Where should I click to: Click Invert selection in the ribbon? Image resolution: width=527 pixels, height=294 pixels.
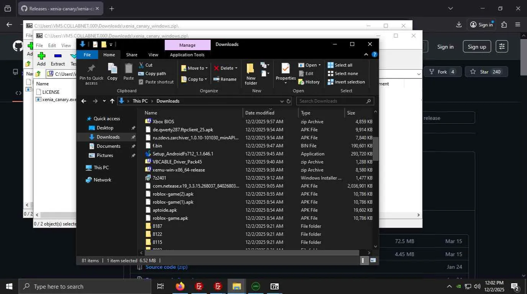346,82
